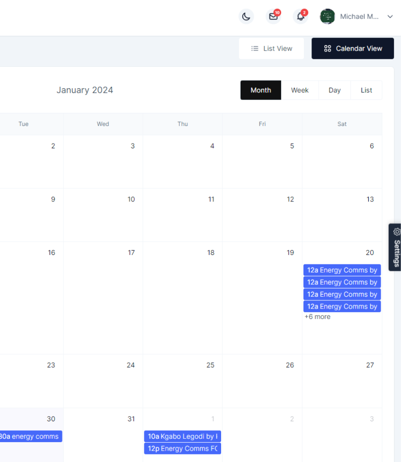Open the 12p Energy Comms event

[182, 448]
